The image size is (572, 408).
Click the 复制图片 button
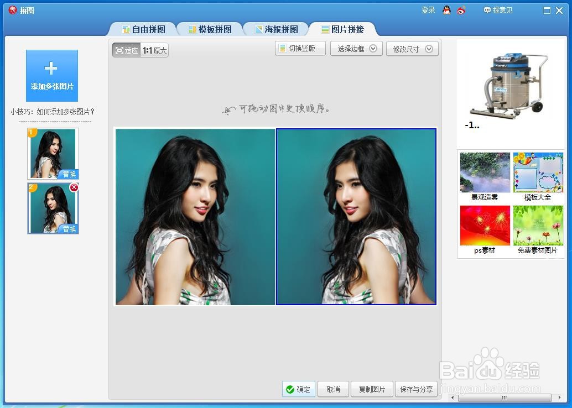click(372, 389)
